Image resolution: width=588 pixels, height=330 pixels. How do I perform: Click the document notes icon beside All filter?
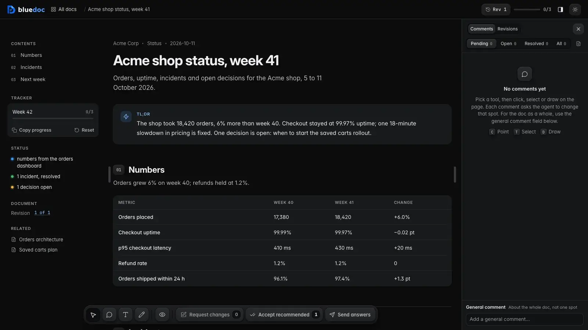click(x=578, y=44)
